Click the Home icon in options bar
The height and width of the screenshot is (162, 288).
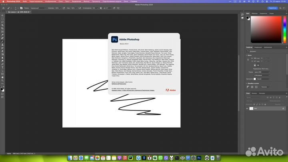pyautogui.click(x=3, y=8)
